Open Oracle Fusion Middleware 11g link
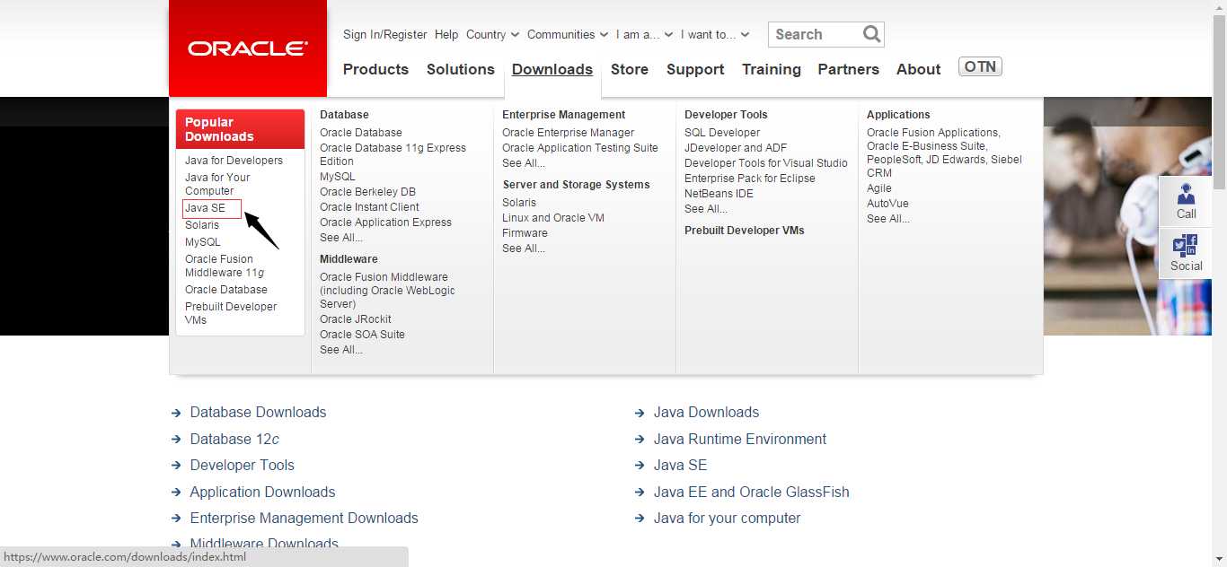1227x567 pixels. tap(225, 266)
